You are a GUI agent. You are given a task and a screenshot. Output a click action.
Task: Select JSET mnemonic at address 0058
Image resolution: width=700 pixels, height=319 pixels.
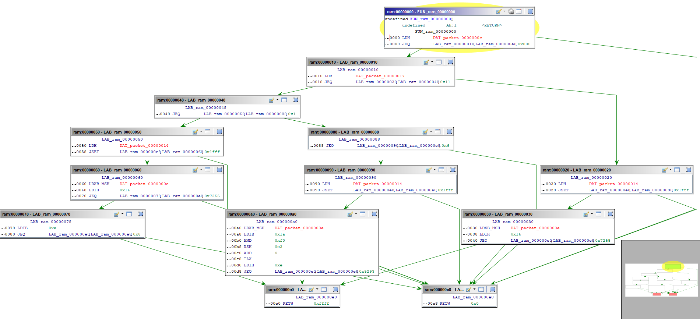pyautogui.click(x=94, y=152)
